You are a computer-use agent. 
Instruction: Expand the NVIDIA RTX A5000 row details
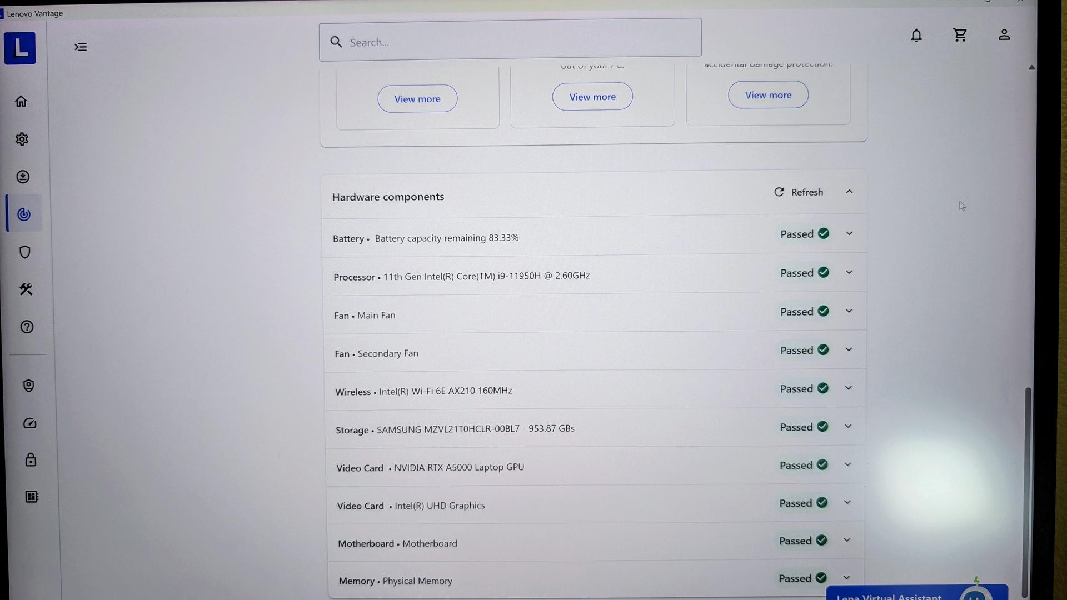pos(847,464)
